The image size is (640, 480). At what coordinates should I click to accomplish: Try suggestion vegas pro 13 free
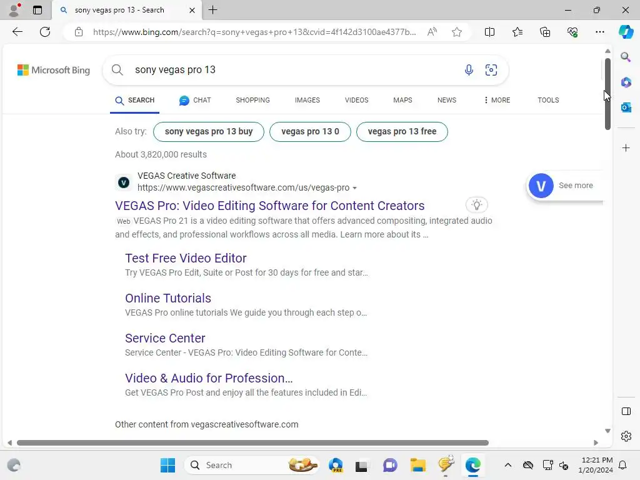pos(402,131)
